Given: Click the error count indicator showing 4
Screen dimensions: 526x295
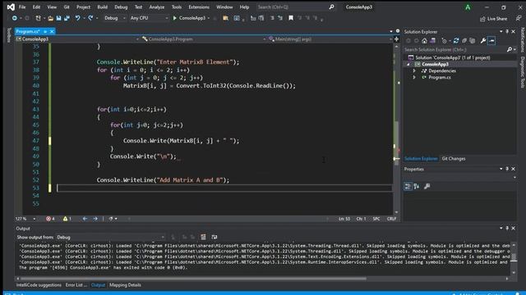Looking at the screenshot, I should click(x=50, y=219).
